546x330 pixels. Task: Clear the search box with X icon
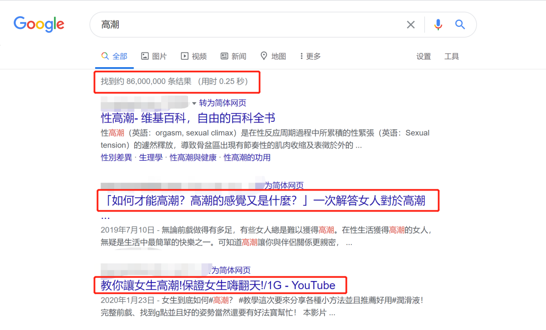click(411, 25)
